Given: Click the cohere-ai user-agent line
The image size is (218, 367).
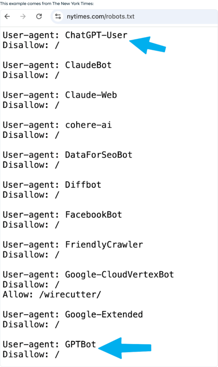Looking at the screenshot, I should tap(57, 125).
